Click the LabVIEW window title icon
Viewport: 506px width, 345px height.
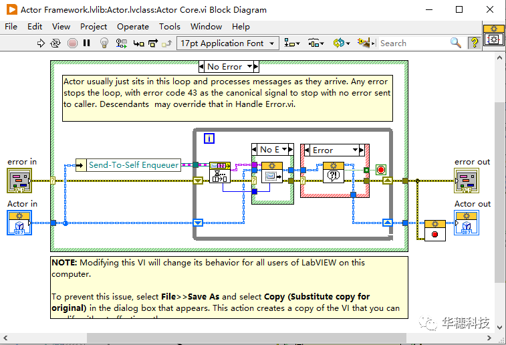click(x=11, y=9)
